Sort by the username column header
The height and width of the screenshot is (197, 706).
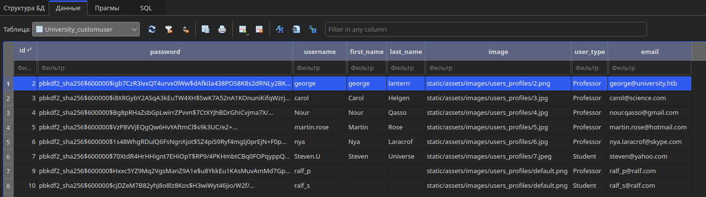pos(320,52)
